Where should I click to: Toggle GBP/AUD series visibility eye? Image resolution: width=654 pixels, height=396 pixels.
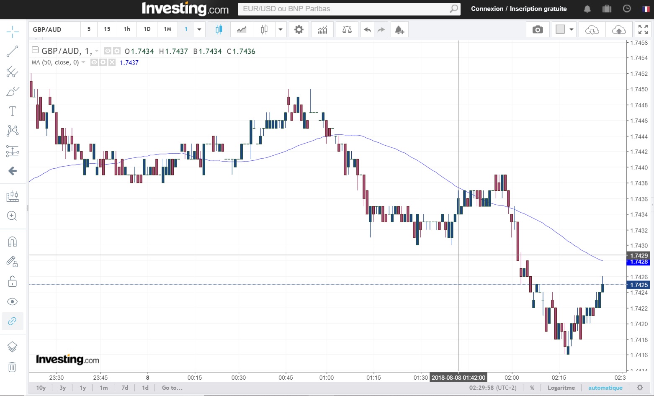click(108, 51)
